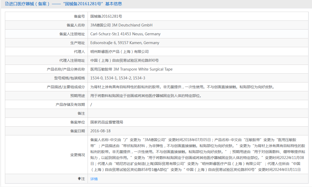Select 明州斯睿医疗产品（上海）有限公司 value

click(x=120, y=52)
